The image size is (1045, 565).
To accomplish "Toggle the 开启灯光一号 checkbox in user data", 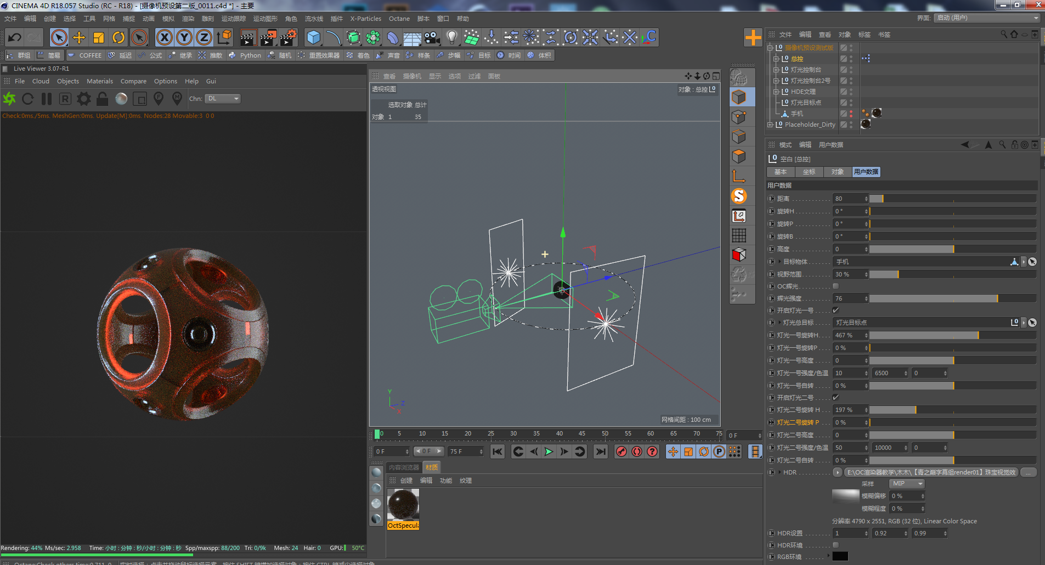I will point(835,310).
